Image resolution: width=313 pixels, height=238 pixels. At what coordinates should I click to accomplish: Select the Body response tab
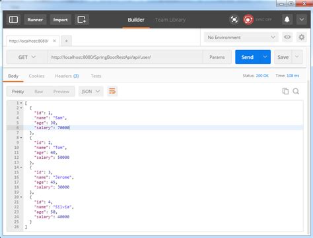point(13,76)
